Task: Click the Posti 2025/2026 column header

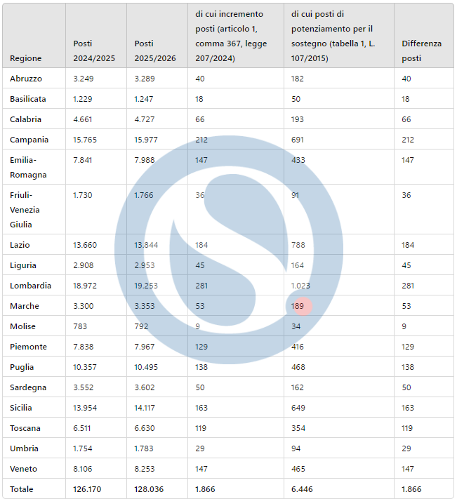Action: point(153,51)
